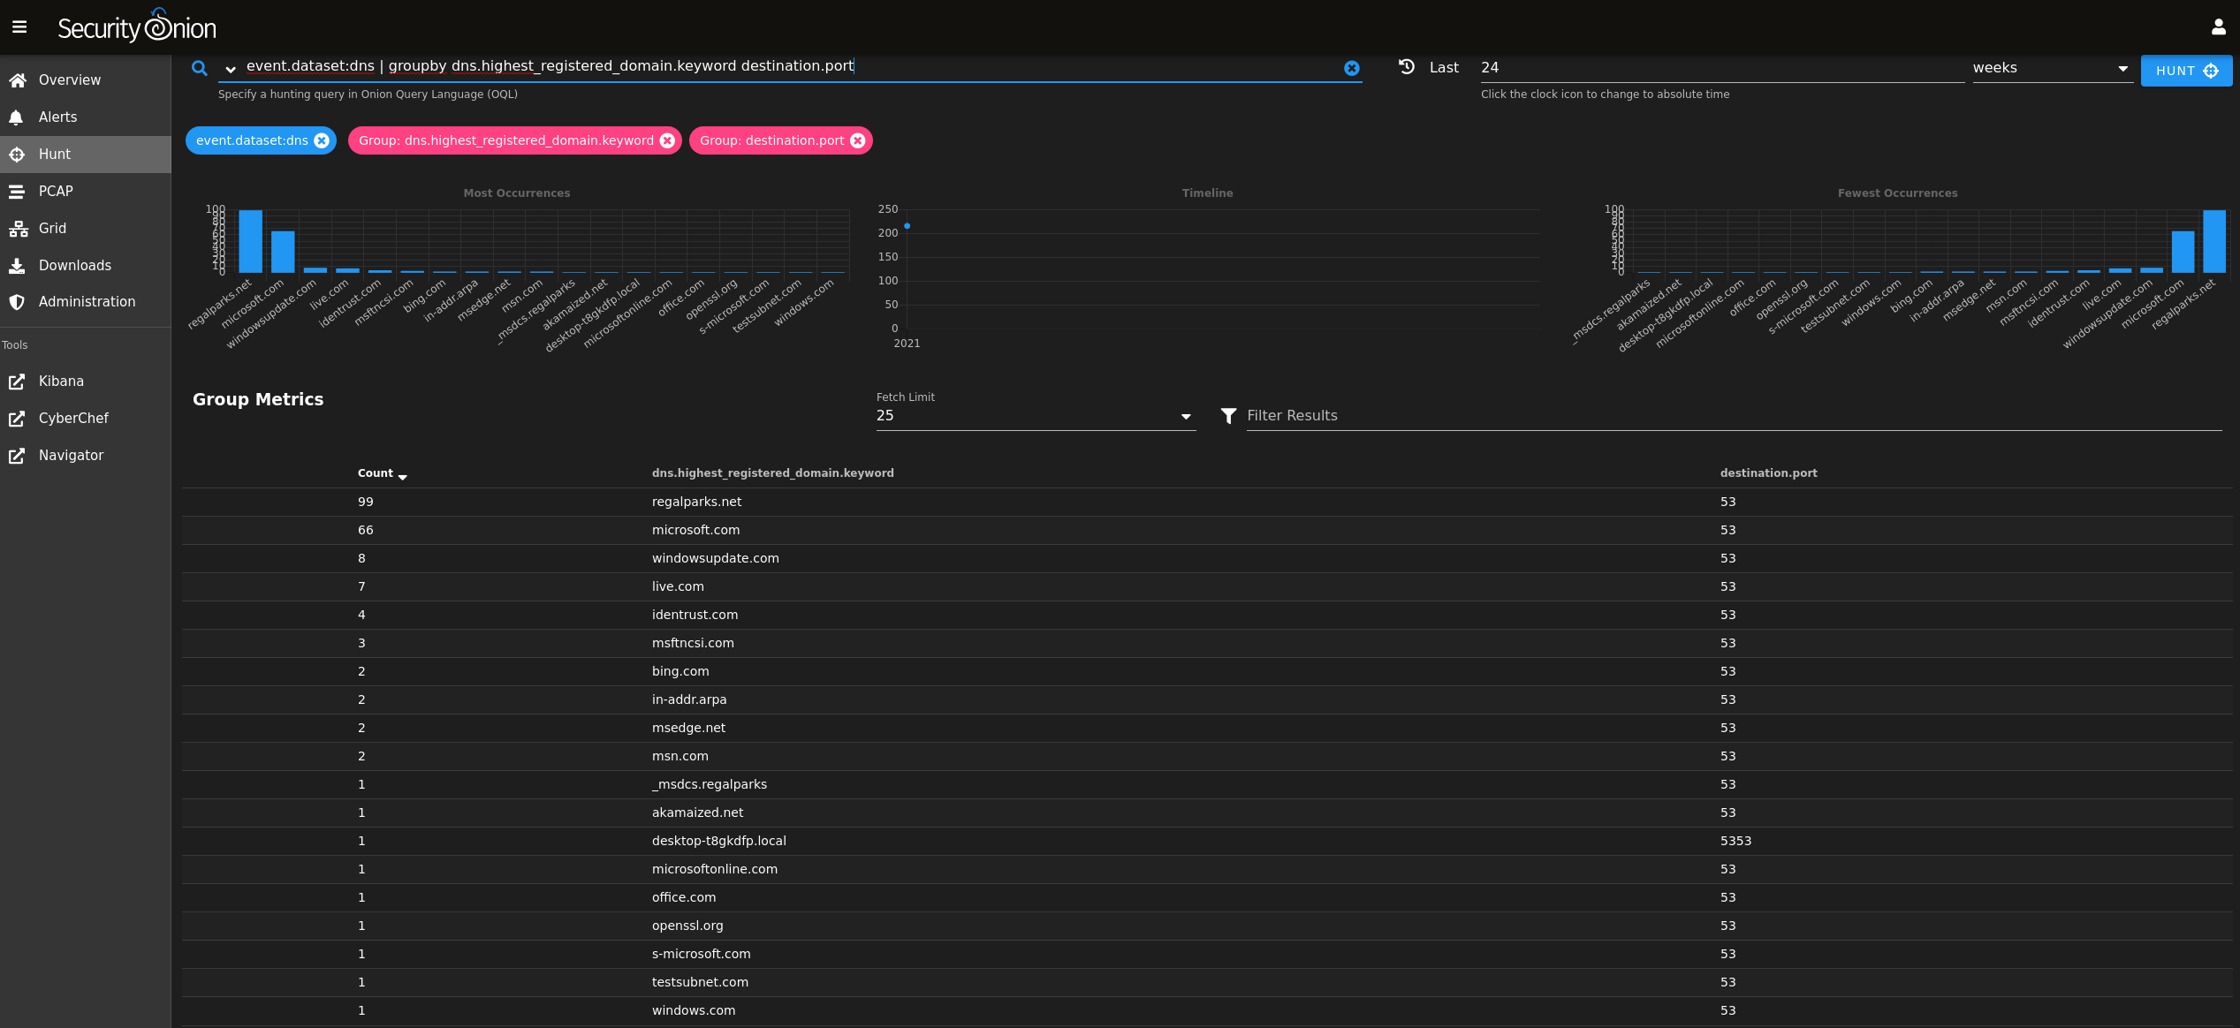Image resolution: width=2240 pixels, height=1028 pixels.
Task: Click openssl.org domain cell
Action: click(x=687, y=926)
